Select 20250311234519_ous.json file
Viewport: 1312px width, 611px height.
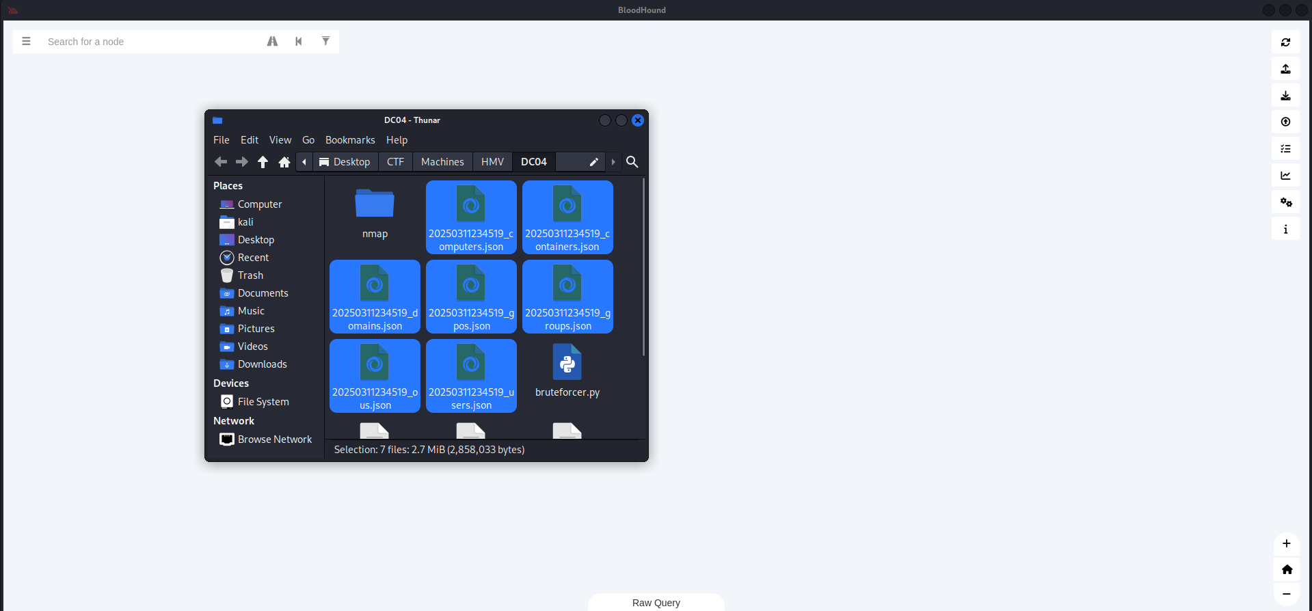click(x=375, y=376)
